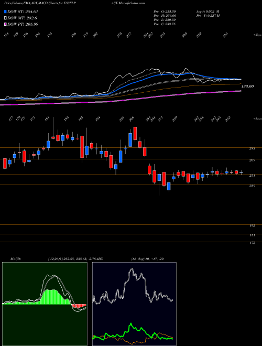Open the ADX indicator chart panel
The image size is (262, 346).
134,304
